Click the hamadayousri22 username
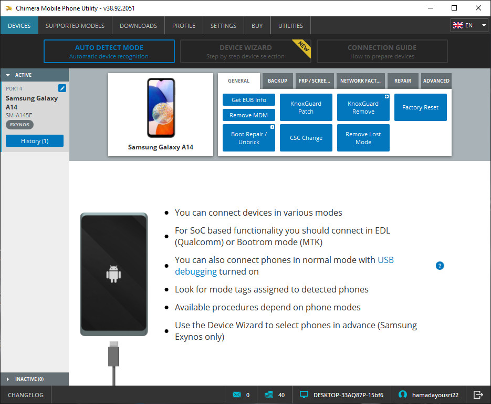 click(435, 395)
